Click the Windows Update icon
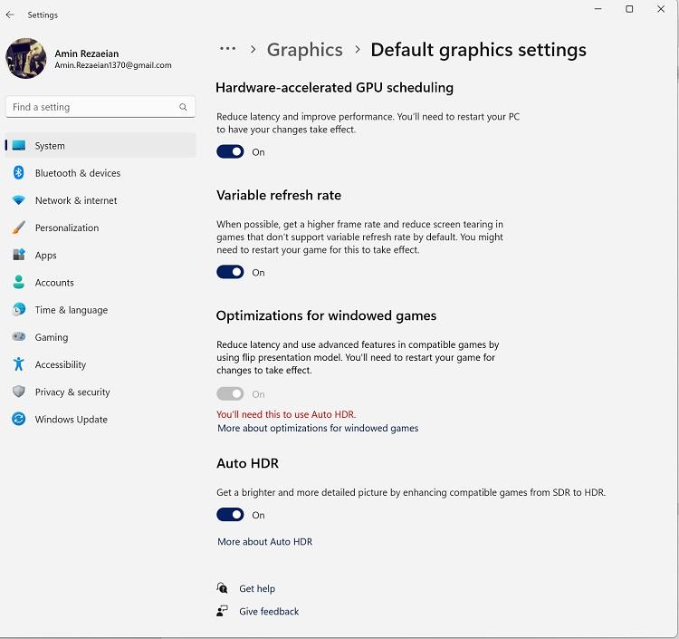The image size is (679, 639). click(x=19, y=420)
